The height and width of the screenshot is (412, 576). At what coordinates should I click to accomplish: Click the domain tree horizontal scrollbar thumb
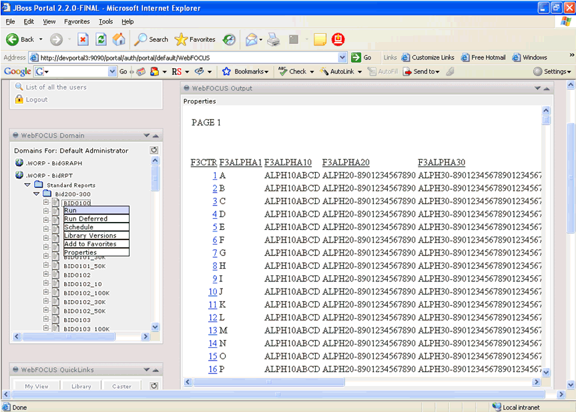click(x=69, y=337)
